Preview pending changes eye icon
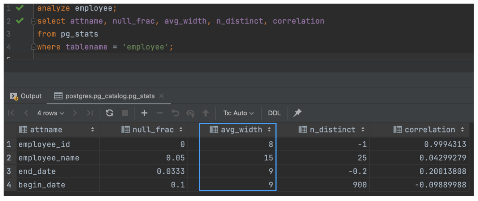The image size is (478, 201). point(191,113)
